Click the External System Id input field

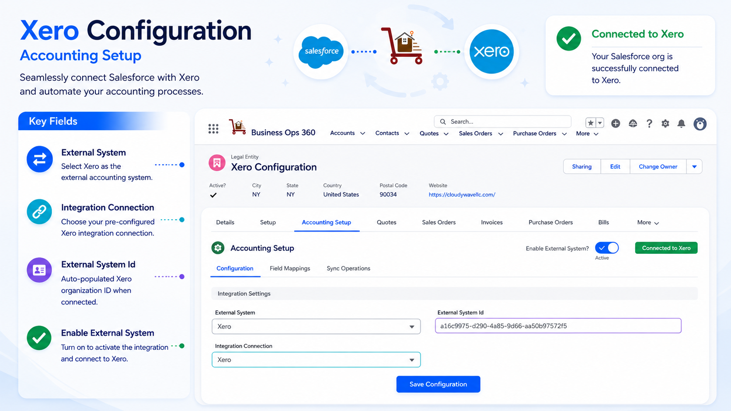pyautogui.click(x=558, y=326)
